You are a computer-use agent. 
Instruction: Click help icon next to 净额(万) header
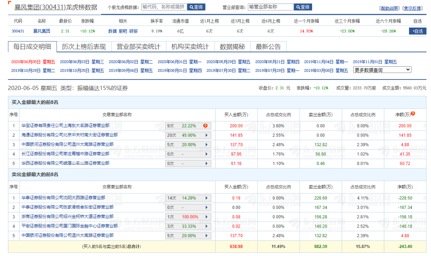(413, 114)
